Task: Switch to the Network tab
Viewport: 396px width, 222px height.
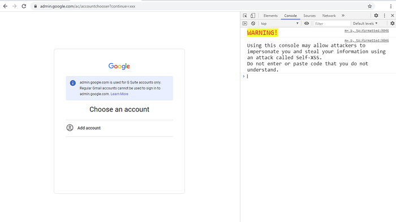Action: 329,16
